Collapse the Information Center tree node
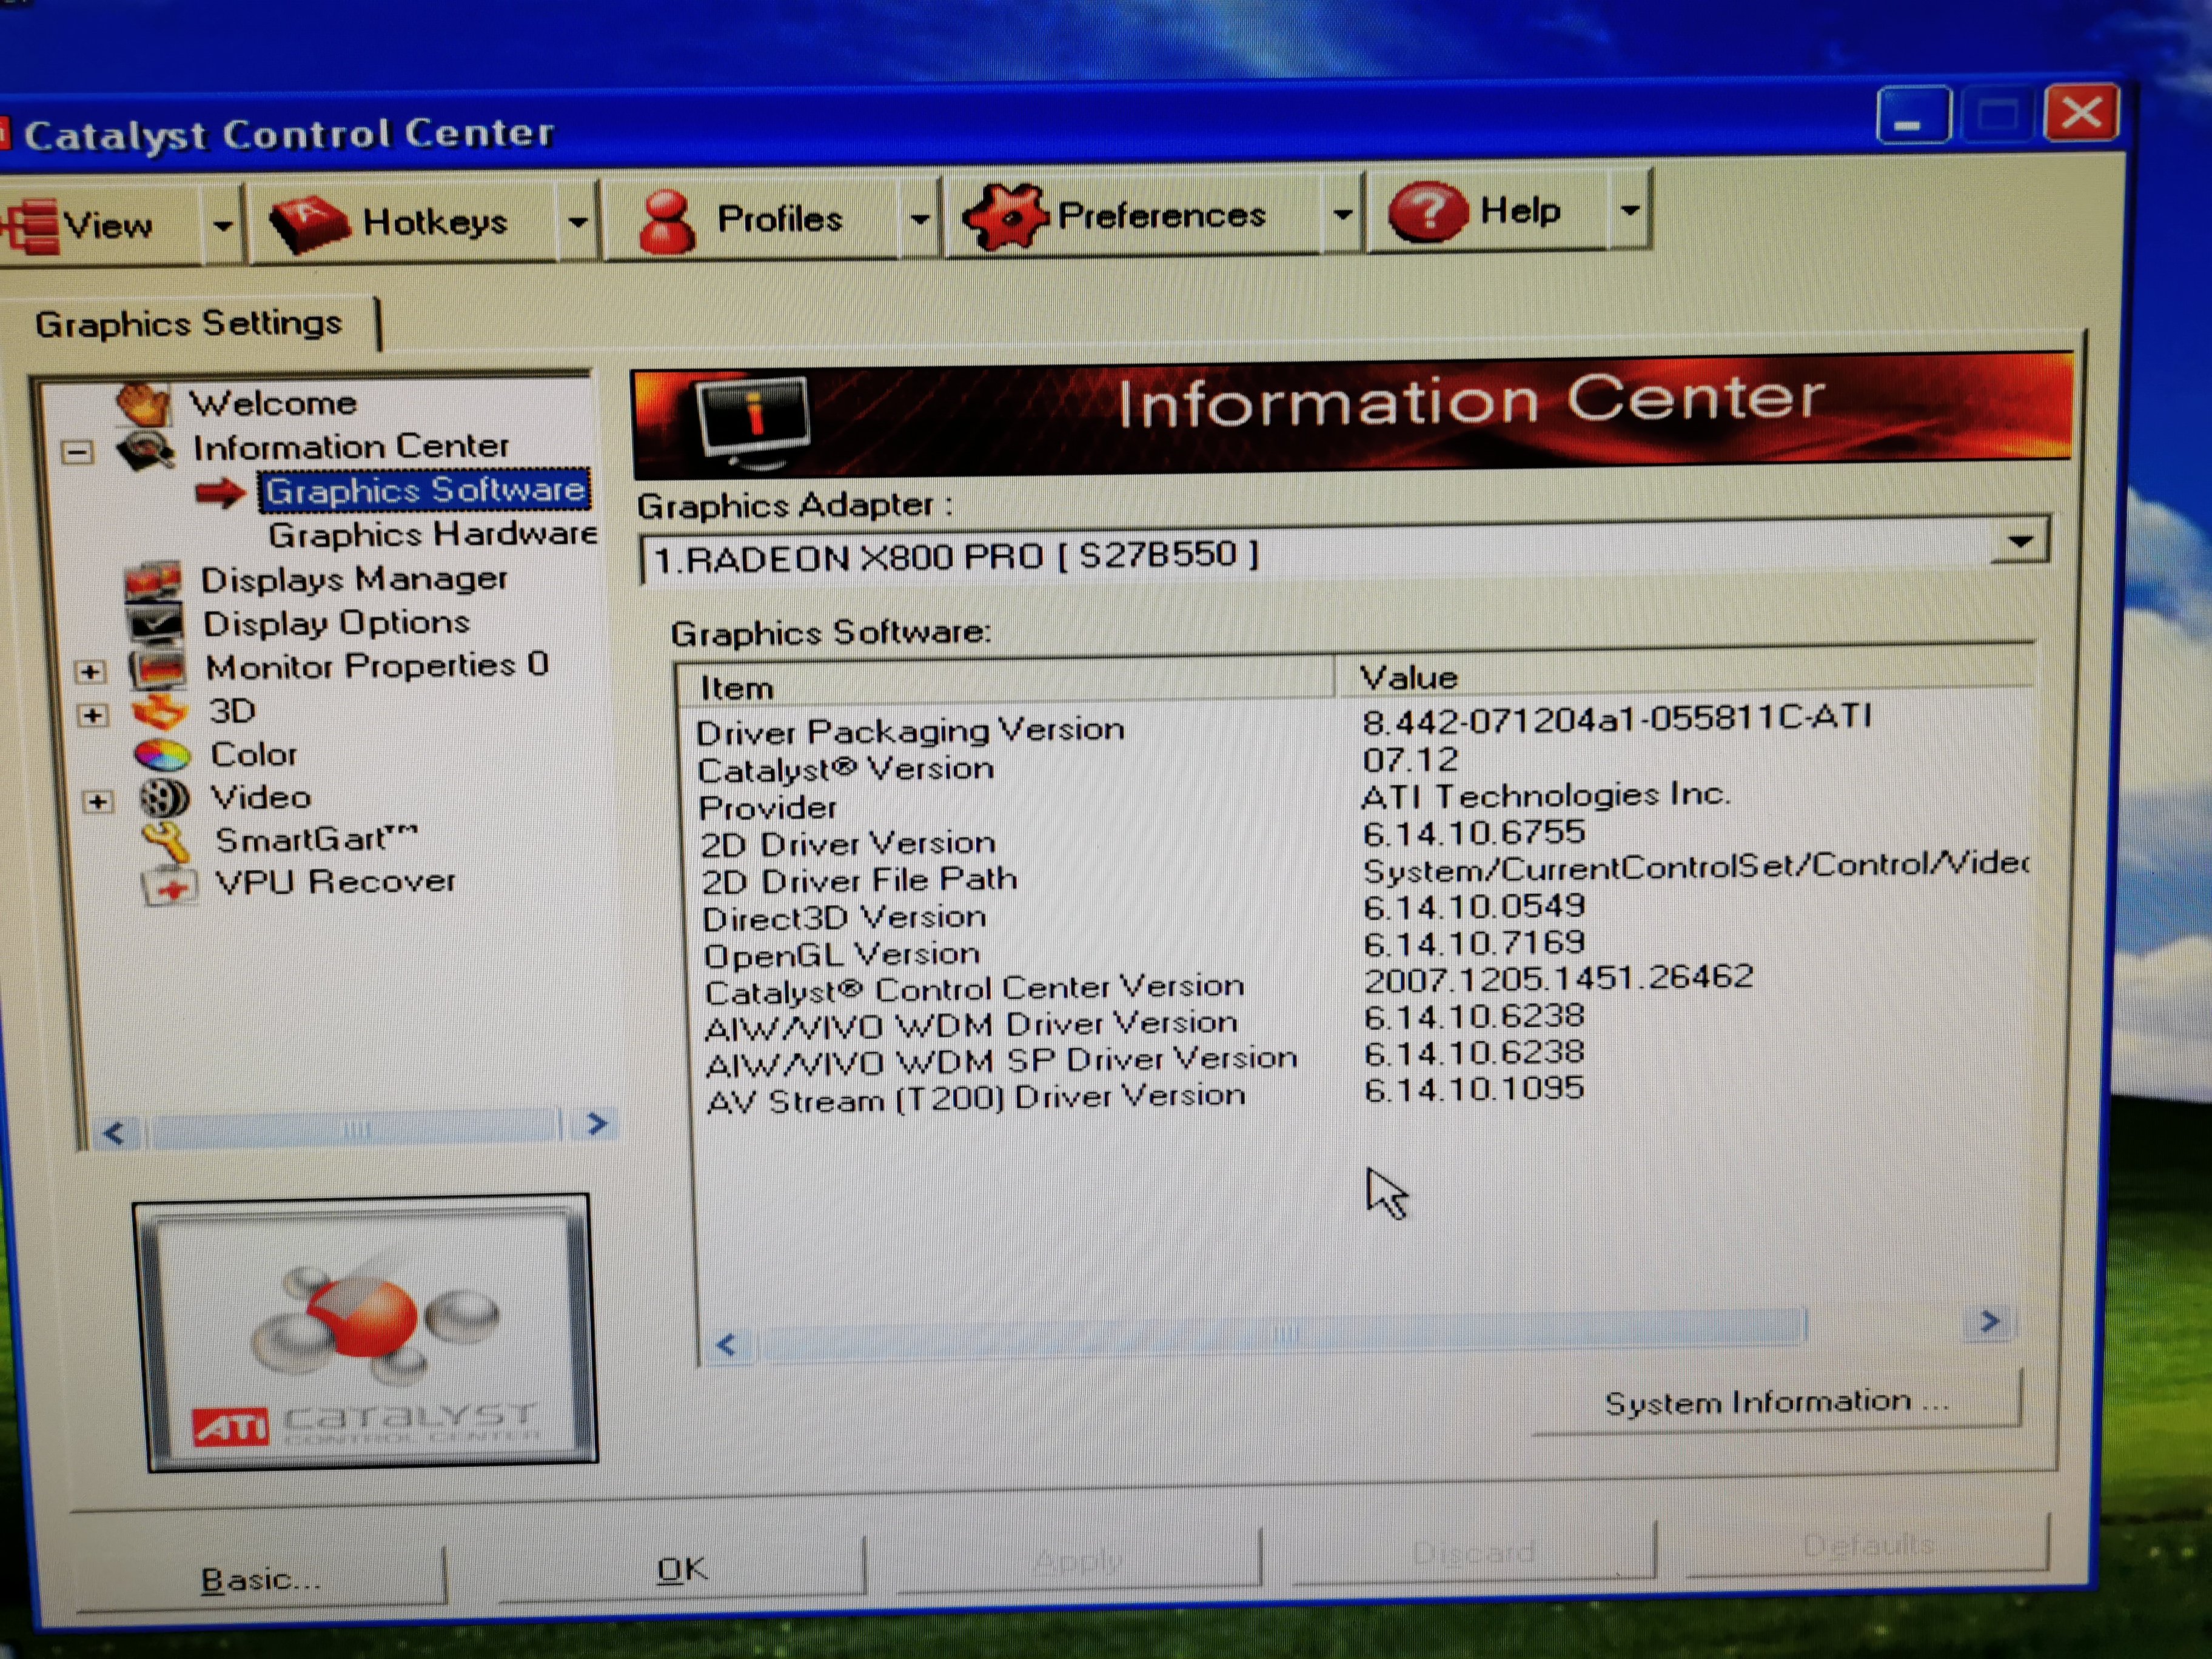The image size is (2212, 1659). [77, 453]
